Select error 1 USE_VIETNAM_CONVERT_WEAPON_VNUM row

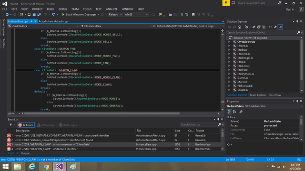pyautogui.click(x=114, y=135)
